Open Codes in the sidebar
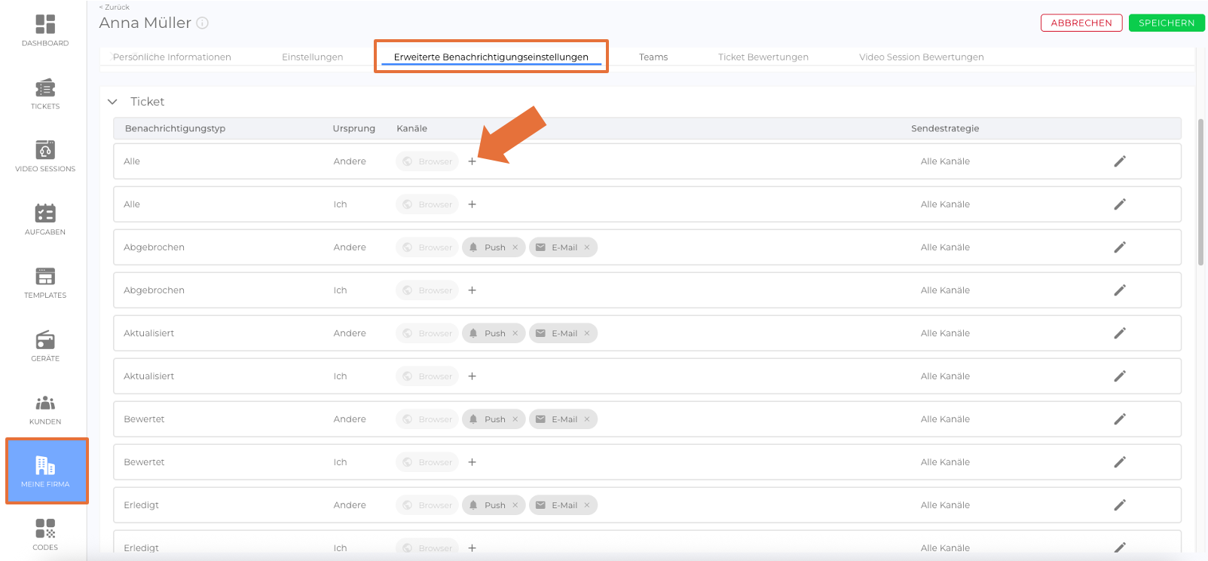This screenshot has width=1208, height=561. 45,534
